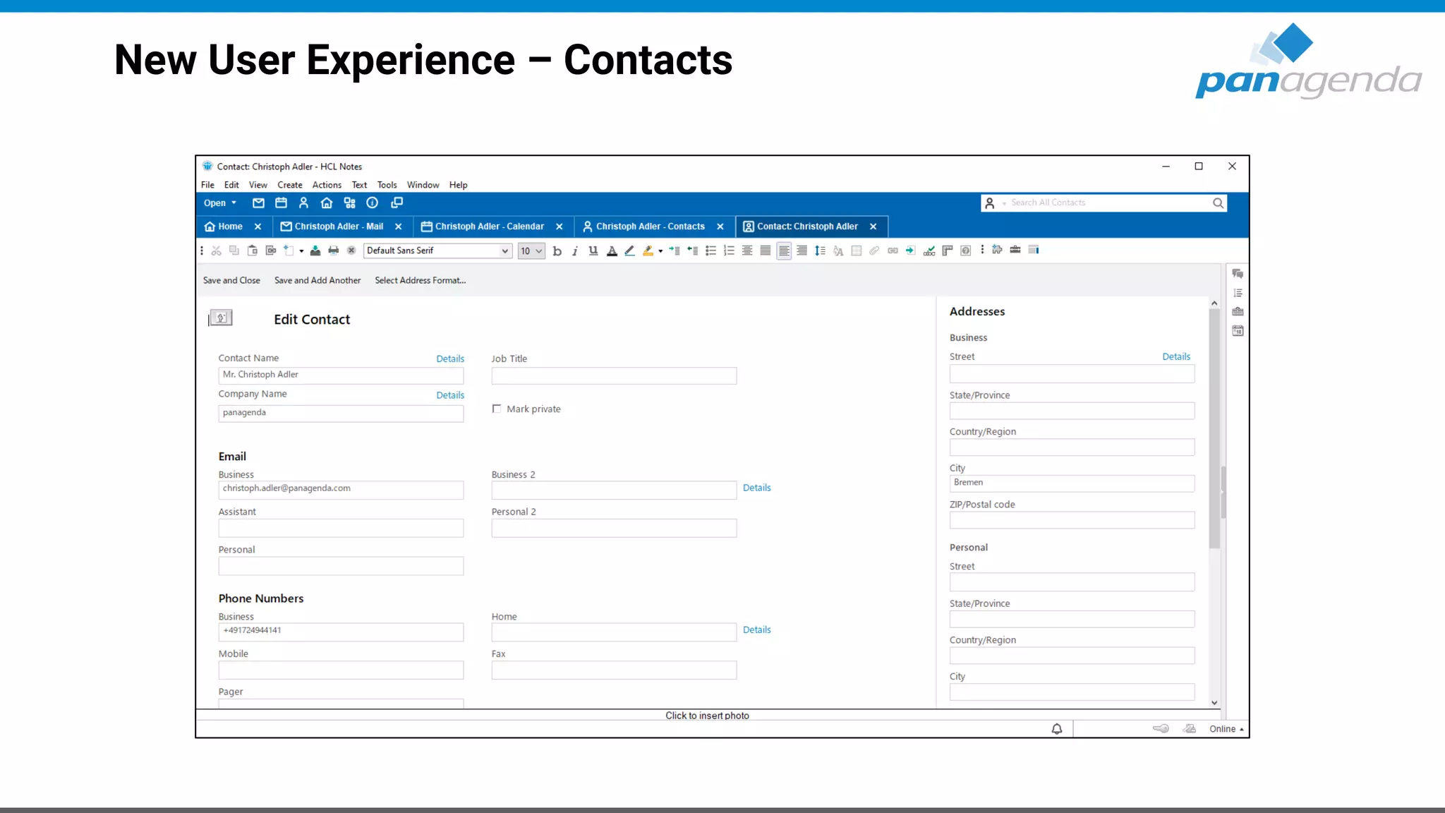1445x813 pixels.
Task: Open the search scope dropdown arrow
Action: 1004,204
